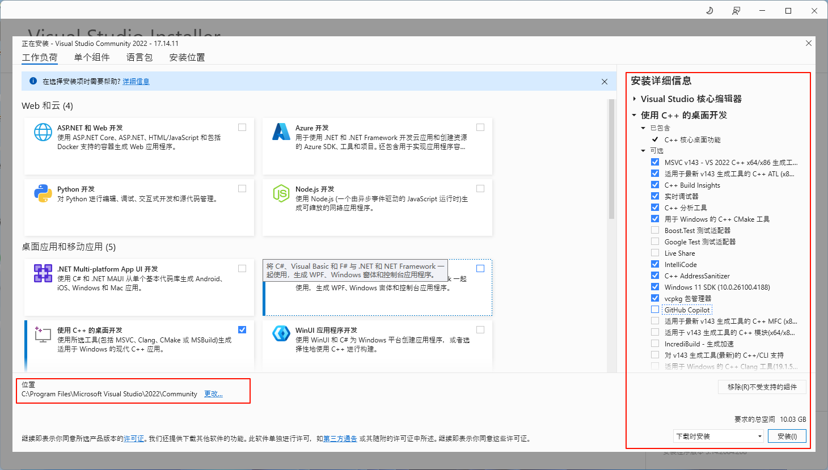
Task: Click the Web 和云 (4) heading
Action: [47, 106]
